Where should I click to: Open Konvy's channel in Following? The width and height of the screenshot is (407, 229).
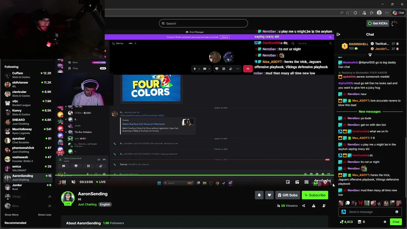[28, 112]
